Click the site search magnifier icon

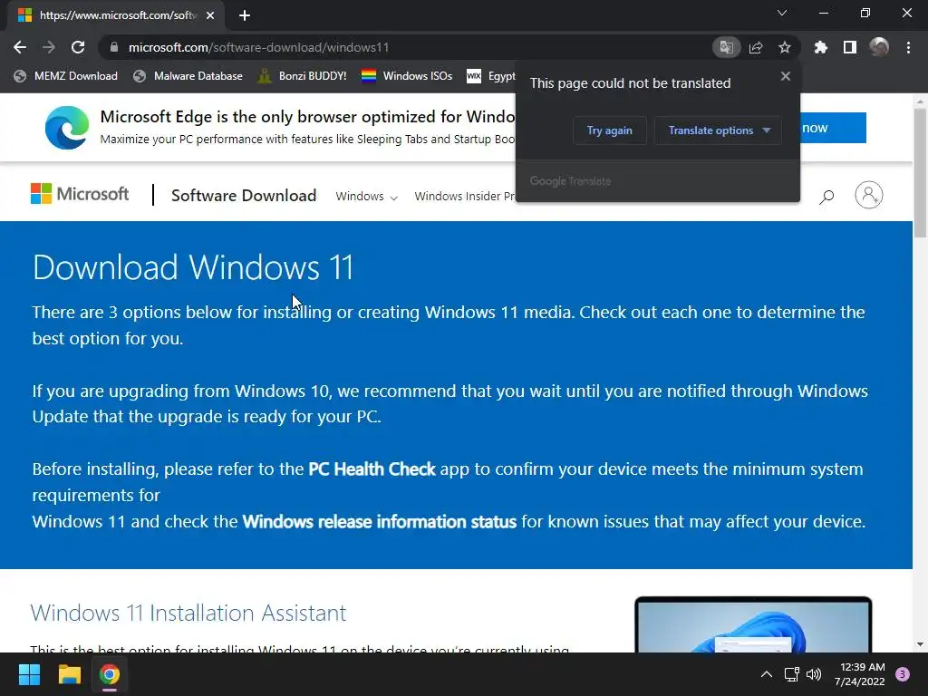(826, 197)
